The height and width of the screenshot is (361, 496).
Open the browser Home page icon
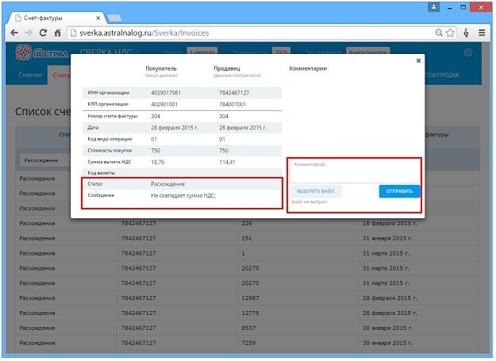(58, 33)
